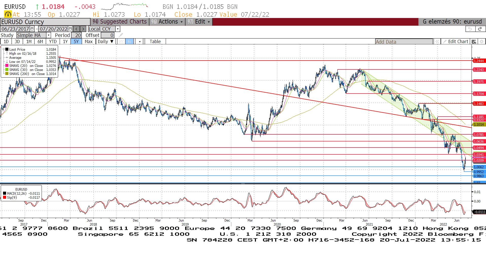Click the EURUSD Curncy security field
Image resolution: width=486 pixels, height=254 pixels.
pos(45,22)
